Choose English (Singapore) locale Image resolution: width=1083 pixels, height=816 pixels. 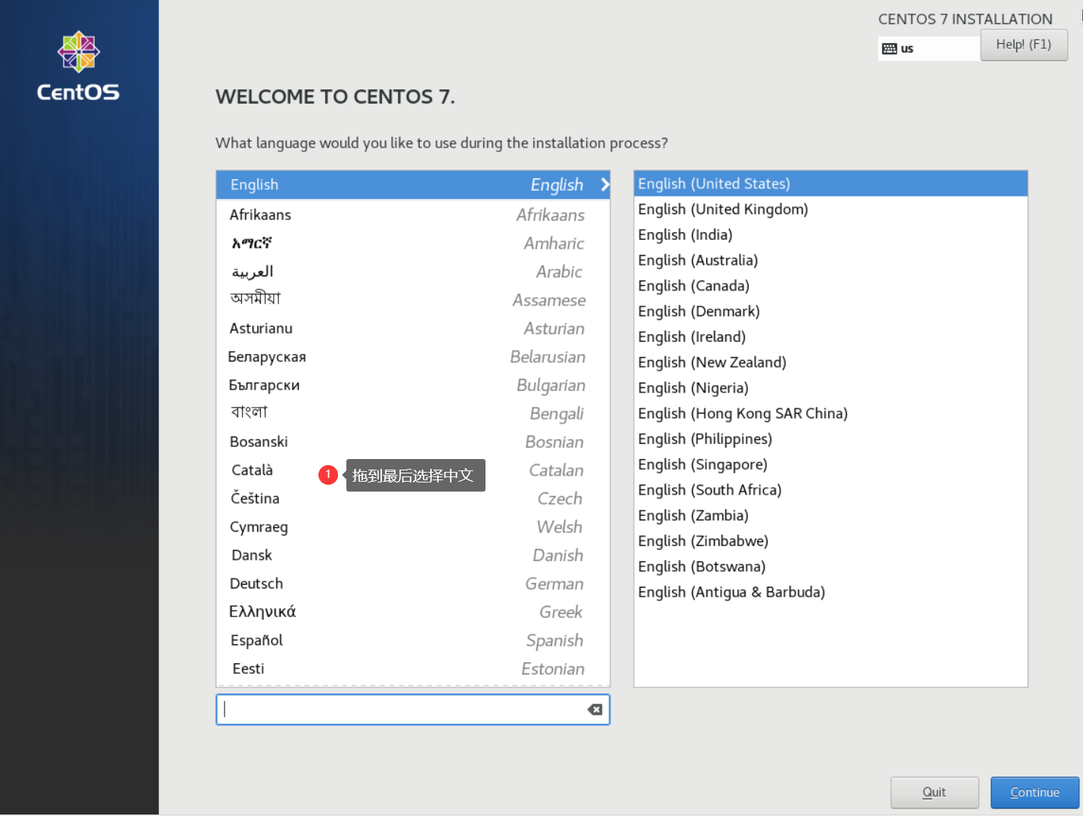click(830, 464)
